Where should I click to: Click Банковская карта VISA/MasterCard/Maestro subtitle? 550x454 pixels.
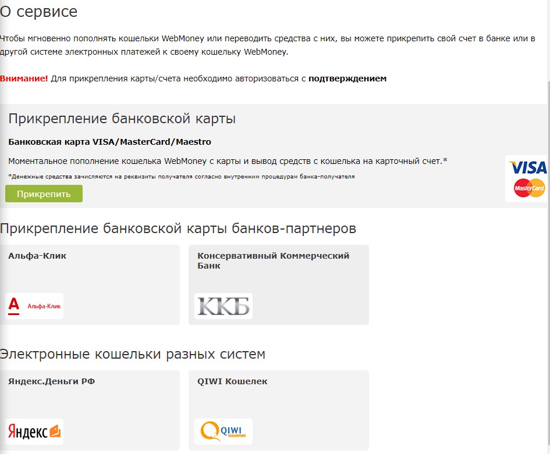coord(109,142)
